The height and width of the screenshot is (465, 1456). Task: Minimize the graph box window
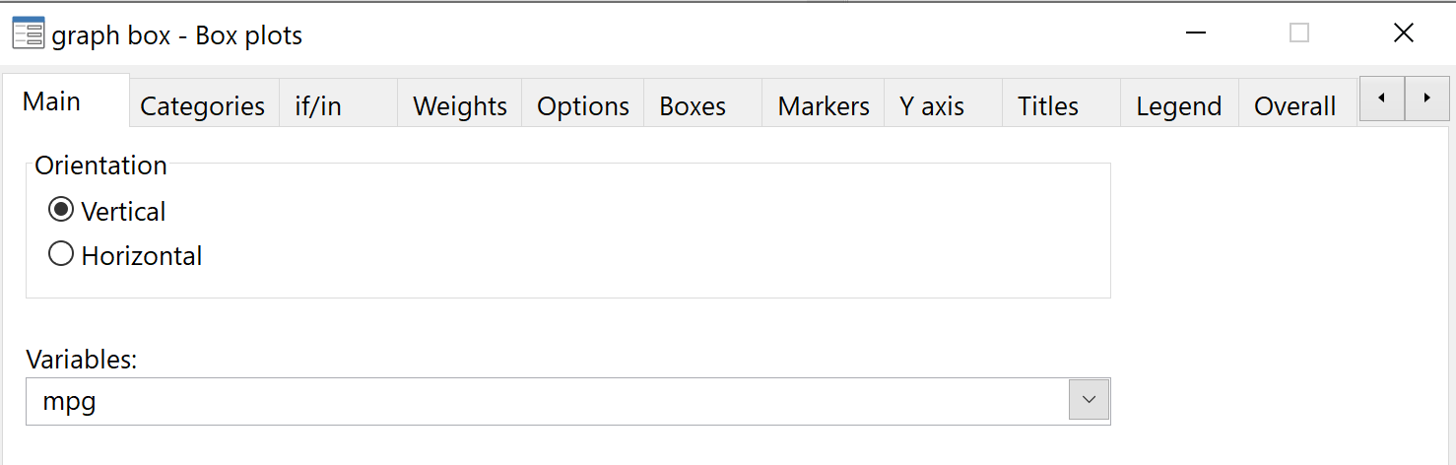click(x=1196, y=33)
